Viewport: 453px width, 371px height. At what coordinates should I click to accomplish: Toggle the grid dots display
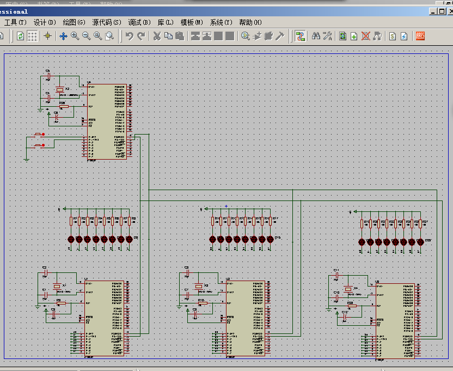[32, 36]
